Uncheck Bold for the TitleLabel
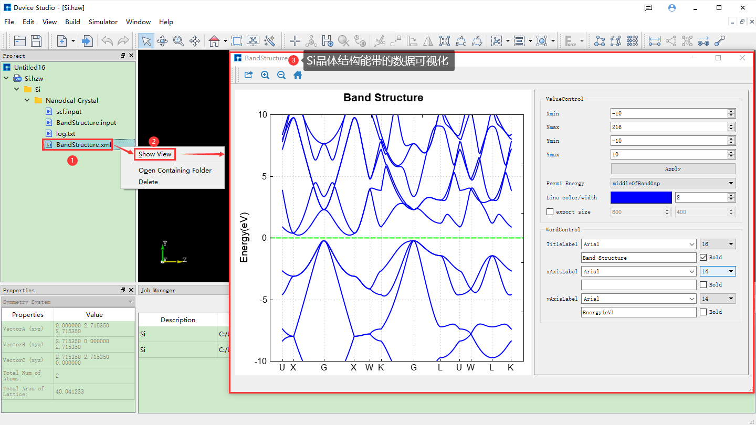Image resolution: width=756 pixels, height=425 pixels. pyautogui.click(x=703, y=258)
